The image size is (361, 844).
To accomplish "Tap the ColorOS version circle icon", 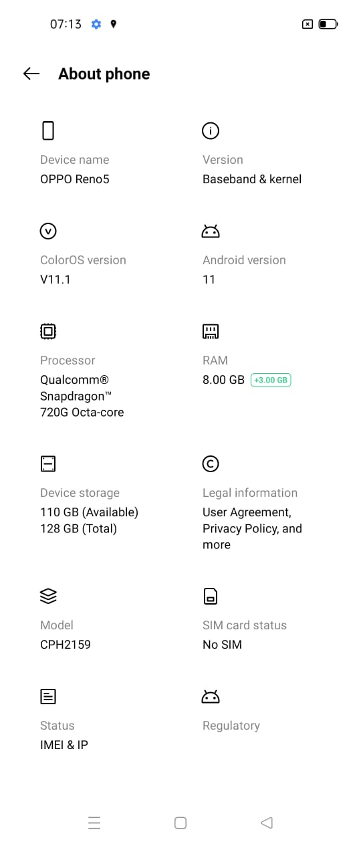I will tap(48, 231).
